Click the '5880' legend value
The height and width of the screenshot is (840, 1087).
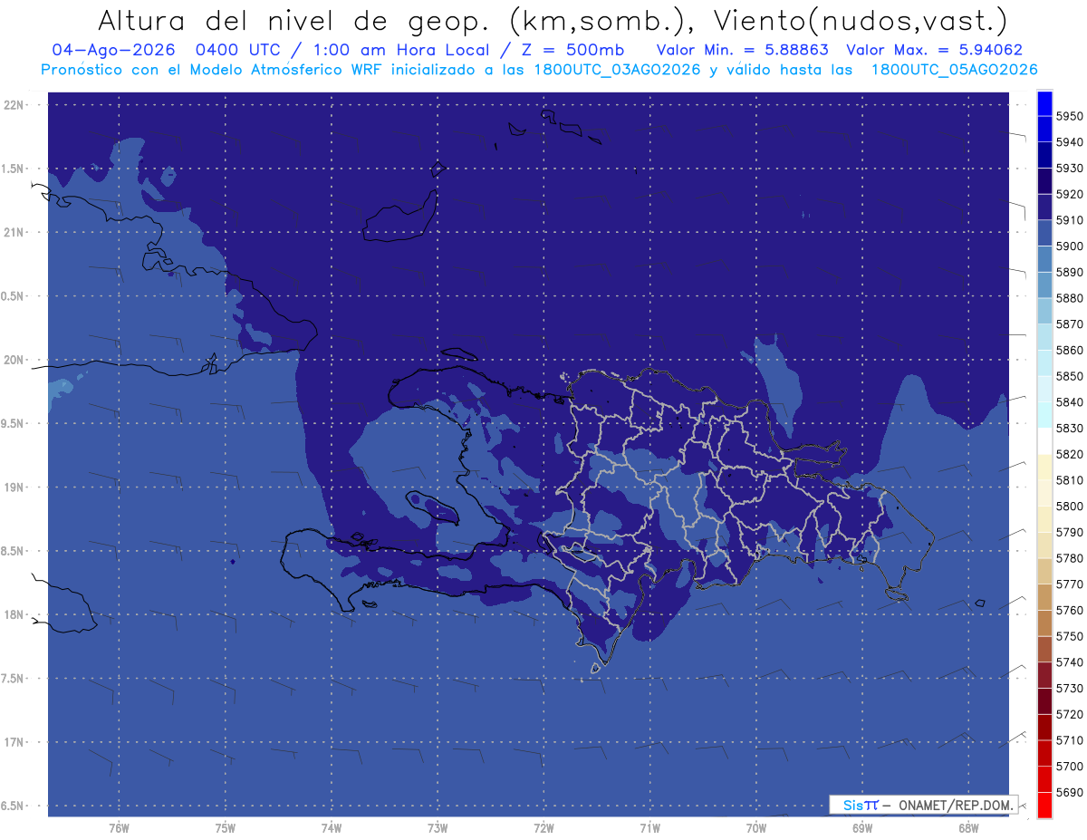[1069, 298]
